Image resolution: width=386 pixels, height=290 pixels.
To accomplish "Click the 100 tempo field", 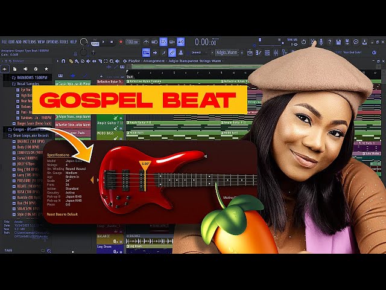I will [x=133, y=42].
